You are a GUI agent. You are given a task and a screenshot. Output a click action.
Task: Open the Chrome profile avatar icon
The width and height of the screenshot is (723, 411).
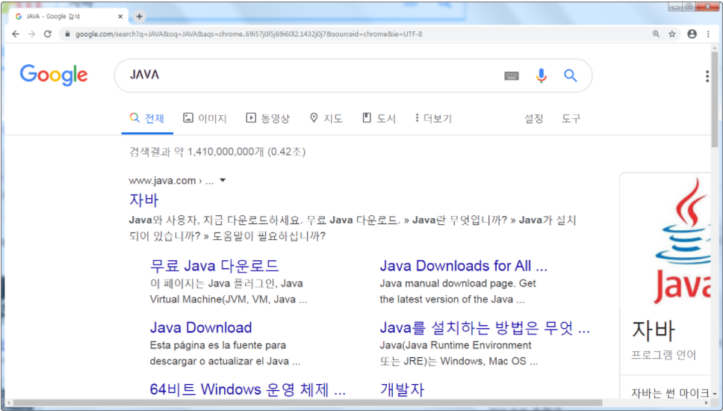click(x=692, y=34)
